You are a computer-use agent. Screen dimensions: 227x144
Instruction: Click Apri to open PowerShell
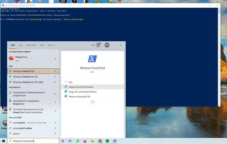pyautogui.click(x=92, y=82)
